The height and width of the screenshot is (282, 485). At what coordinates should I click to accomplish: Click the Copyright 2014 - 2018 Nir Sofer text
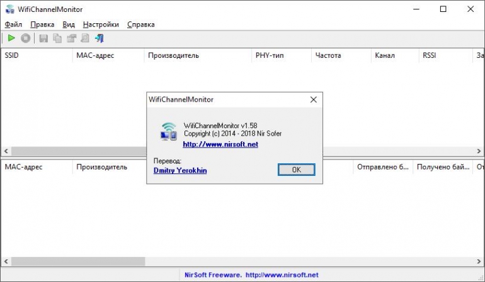tap(232, 134)
